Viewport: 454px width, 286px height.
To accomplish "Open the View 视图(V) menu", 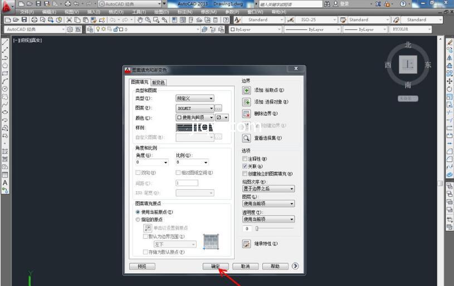I will 71,12.
